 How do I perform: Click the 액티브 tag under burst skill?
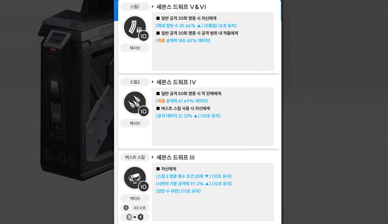(x=135, y=198)
